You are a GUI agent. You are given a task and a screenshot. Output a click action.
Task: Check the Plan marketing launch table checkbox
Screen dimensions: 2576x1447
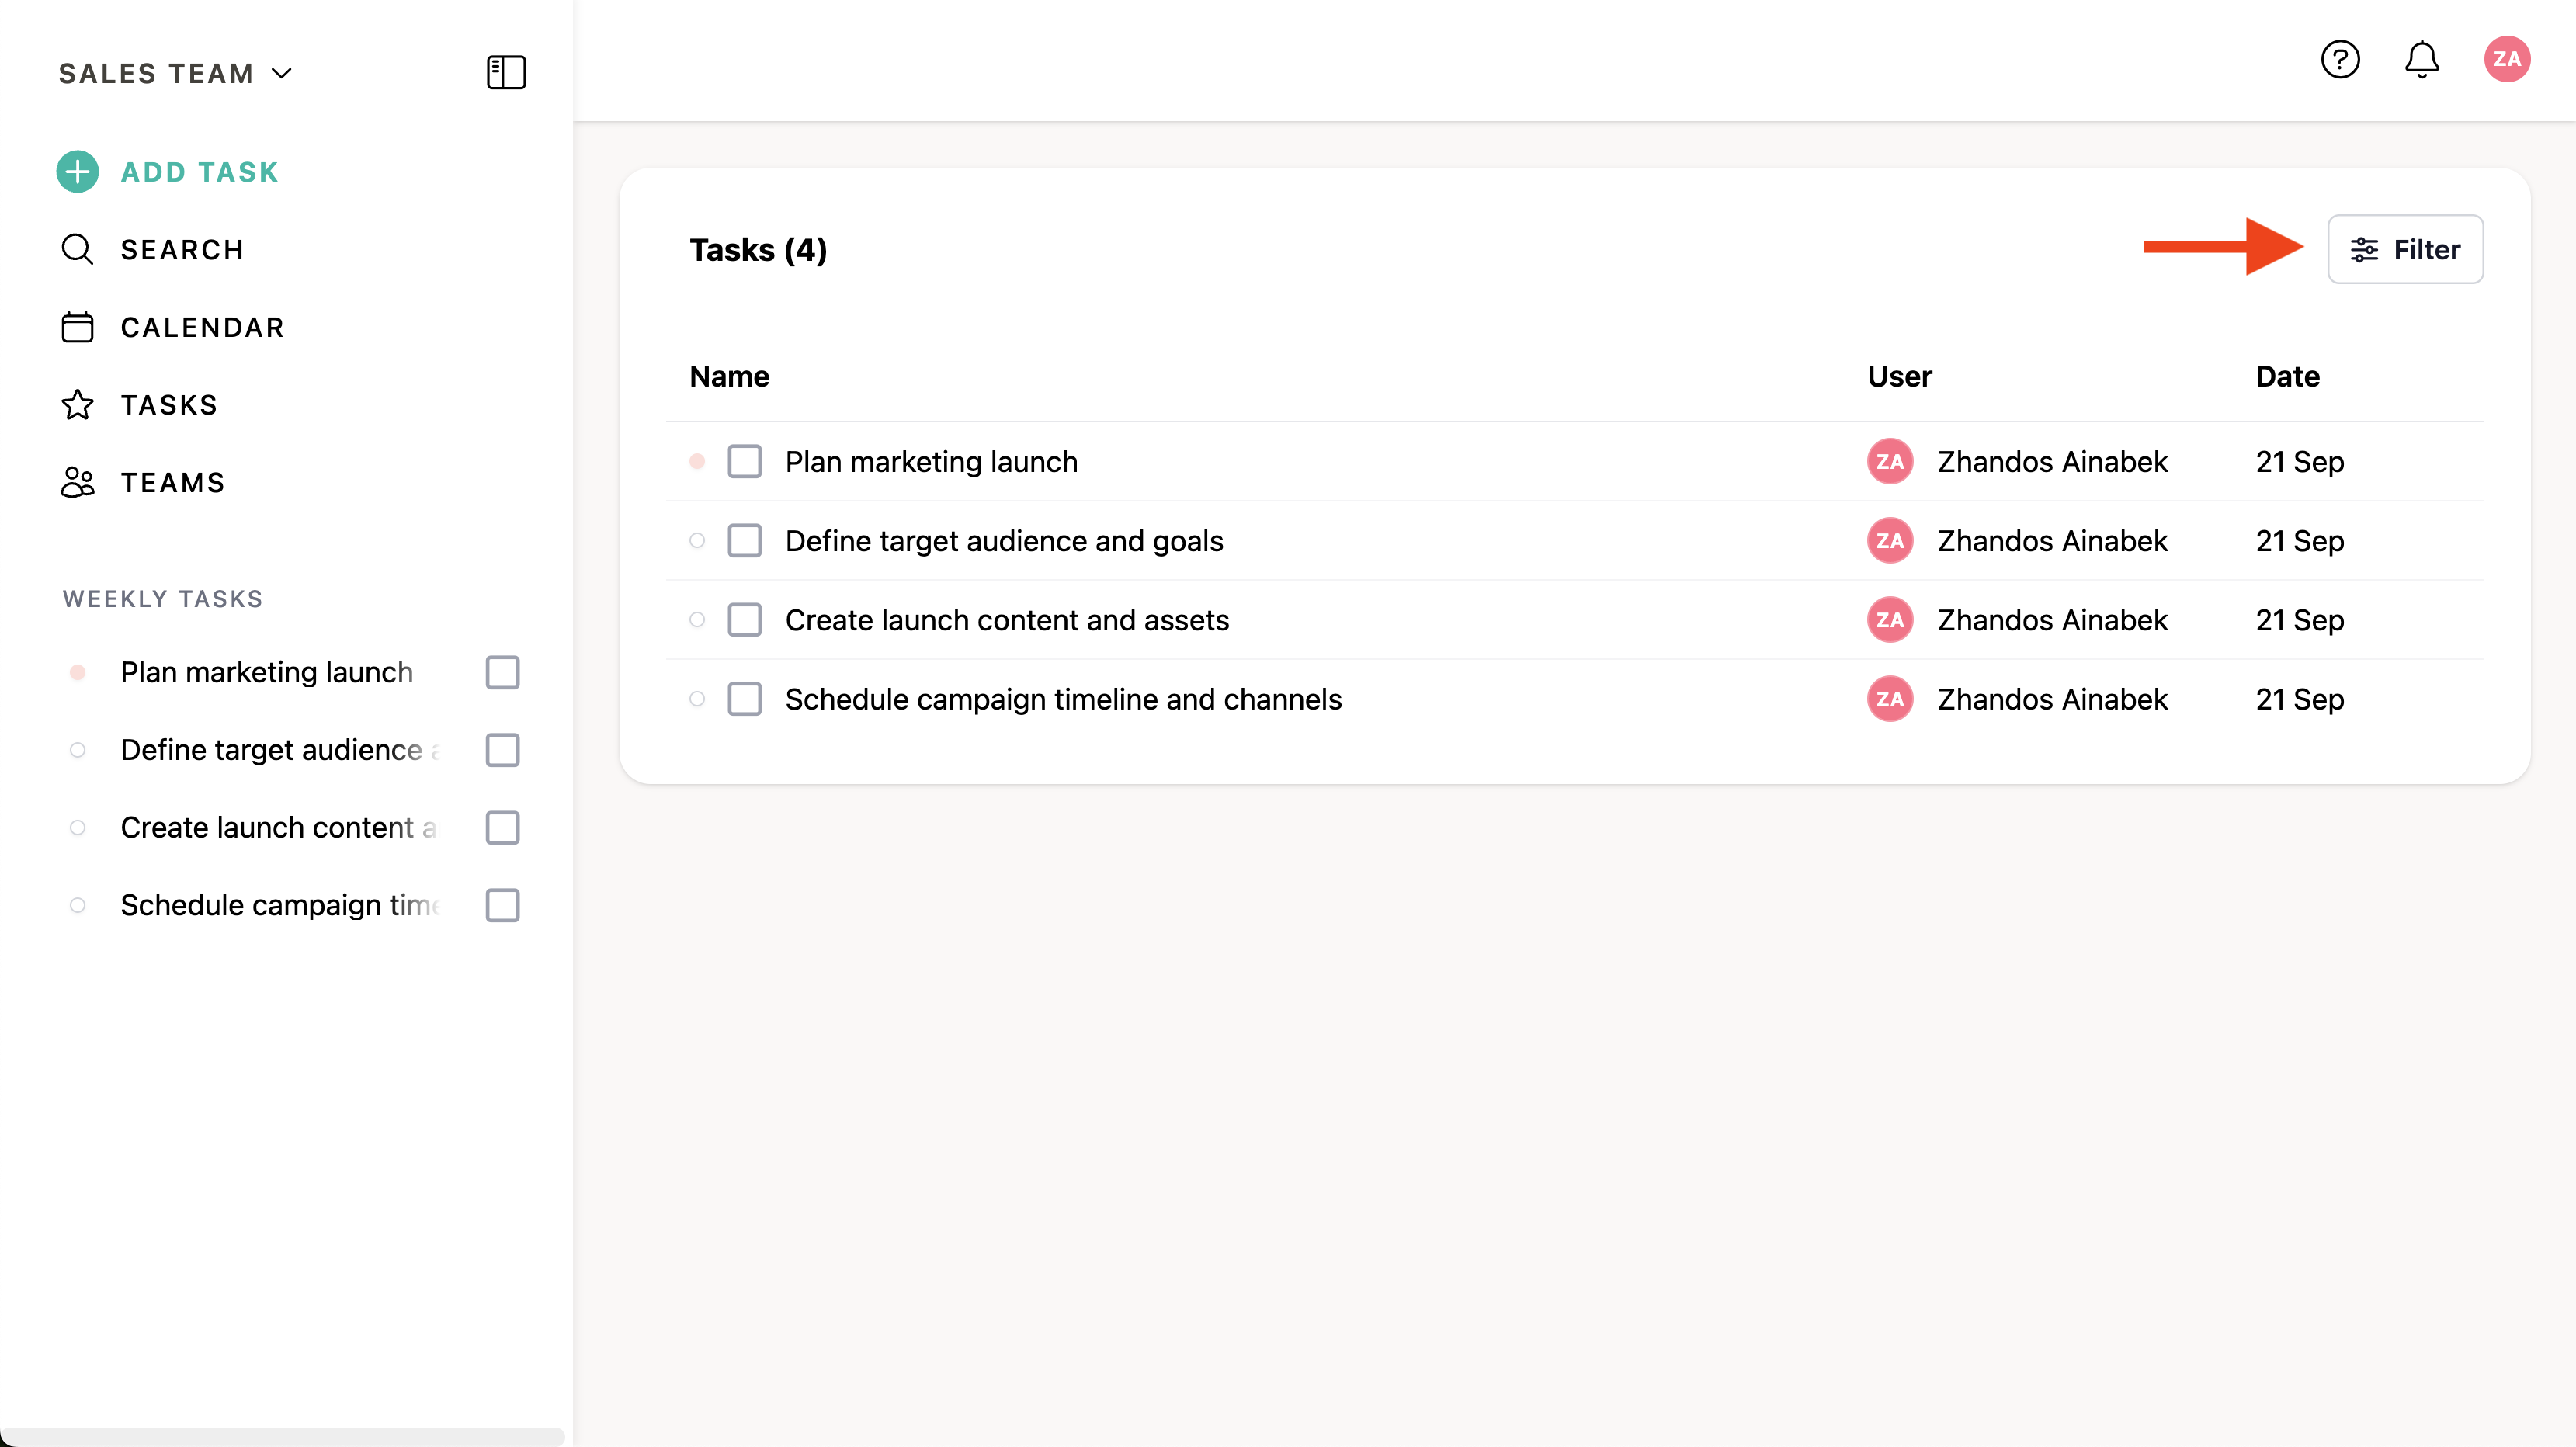[744, 461]
